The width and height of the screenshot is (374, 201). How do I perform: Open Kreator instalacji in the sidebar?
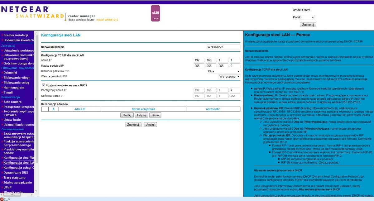[16, 35]
